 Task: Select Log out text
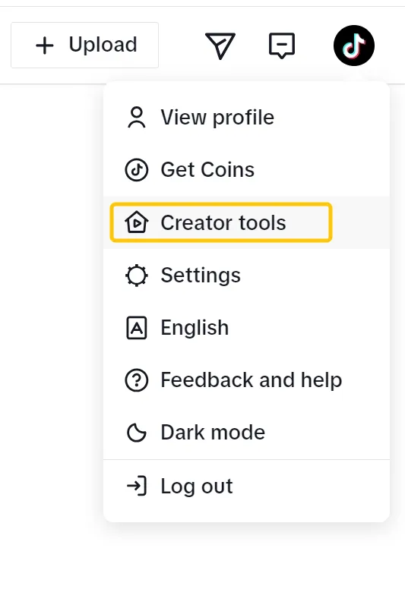pos(197,487)
